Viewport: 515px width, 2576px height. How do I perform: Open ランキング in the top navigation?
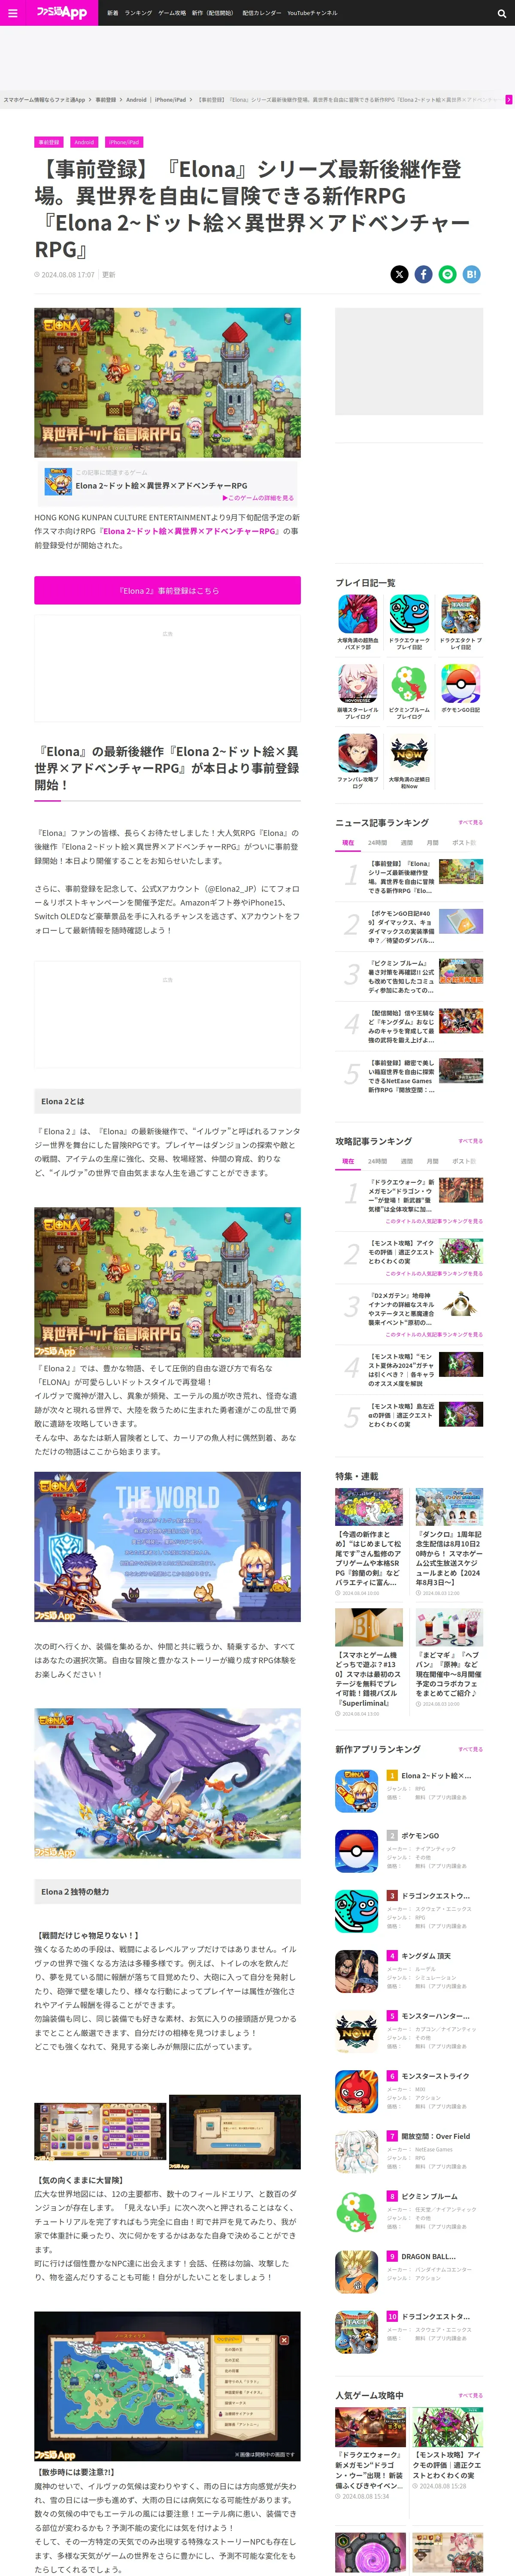click(x=138, y=13)
